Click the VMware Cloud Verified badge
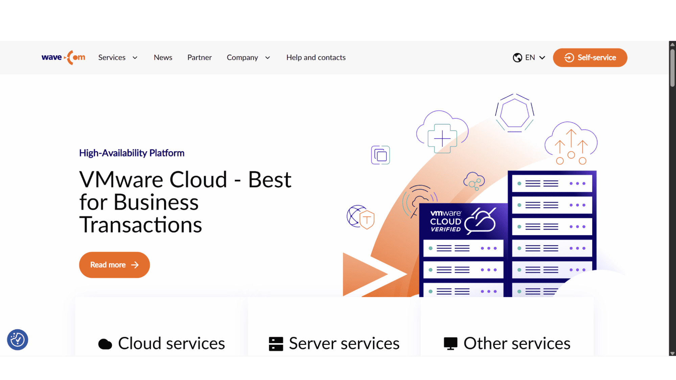Image resolution: width=676 pixels, height=380 pixels. point(463,221)
